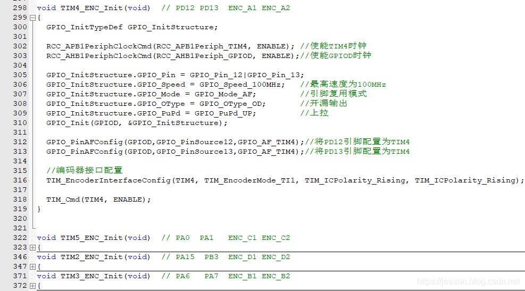Click GPIO_Mode_AF value
The height and width of the screenshot is (291, 525).
(x=223, y=94)
